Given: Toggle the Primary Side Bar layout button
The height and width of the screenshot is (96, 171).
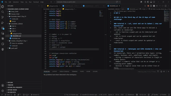Looking at the screenshot, I should pos(148,2).
